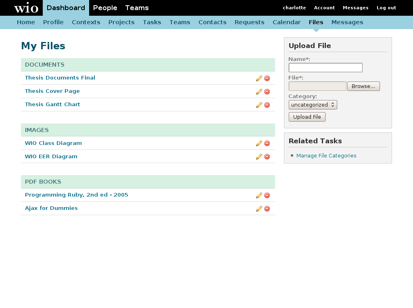Delete Programming Ruby book entry
The width and height of the screenshot is (413, 308).
[267, 195]
